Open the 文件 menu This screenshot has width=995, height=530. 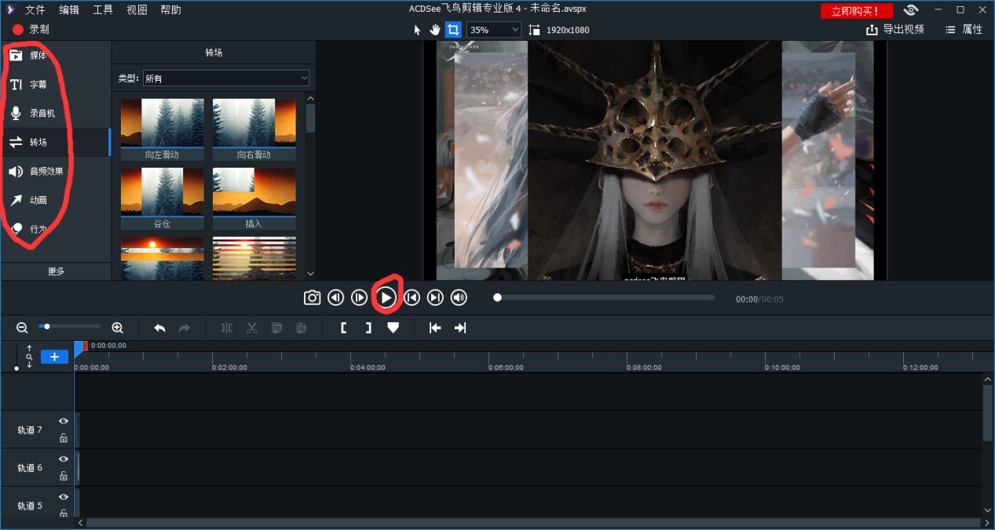(35, 10)
